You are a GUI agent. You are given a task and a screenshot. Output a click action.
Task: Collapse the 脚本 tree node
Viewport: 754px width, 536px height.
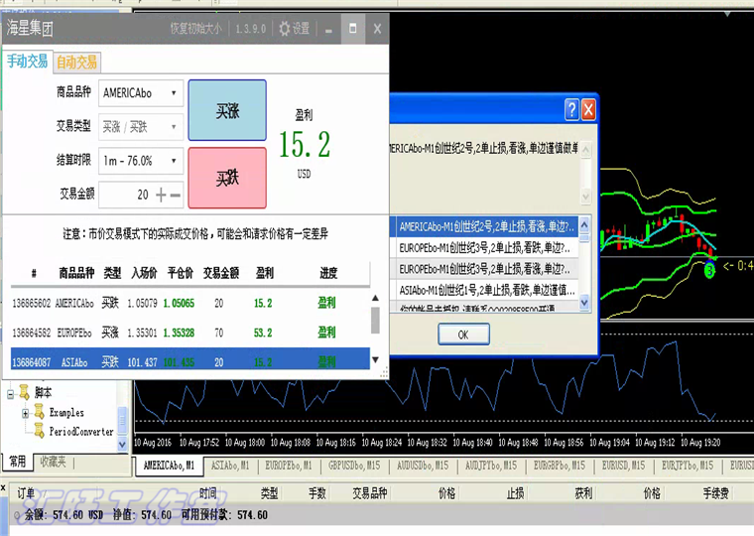pyautogui.click(x=10, y=394)
